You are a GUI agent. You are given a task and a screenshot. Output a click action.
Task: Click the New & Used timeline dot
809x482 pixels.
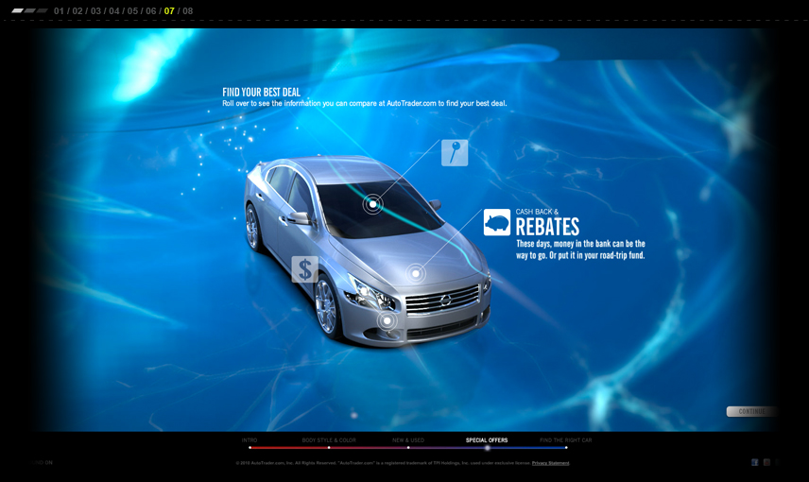(x=408, y=448)
